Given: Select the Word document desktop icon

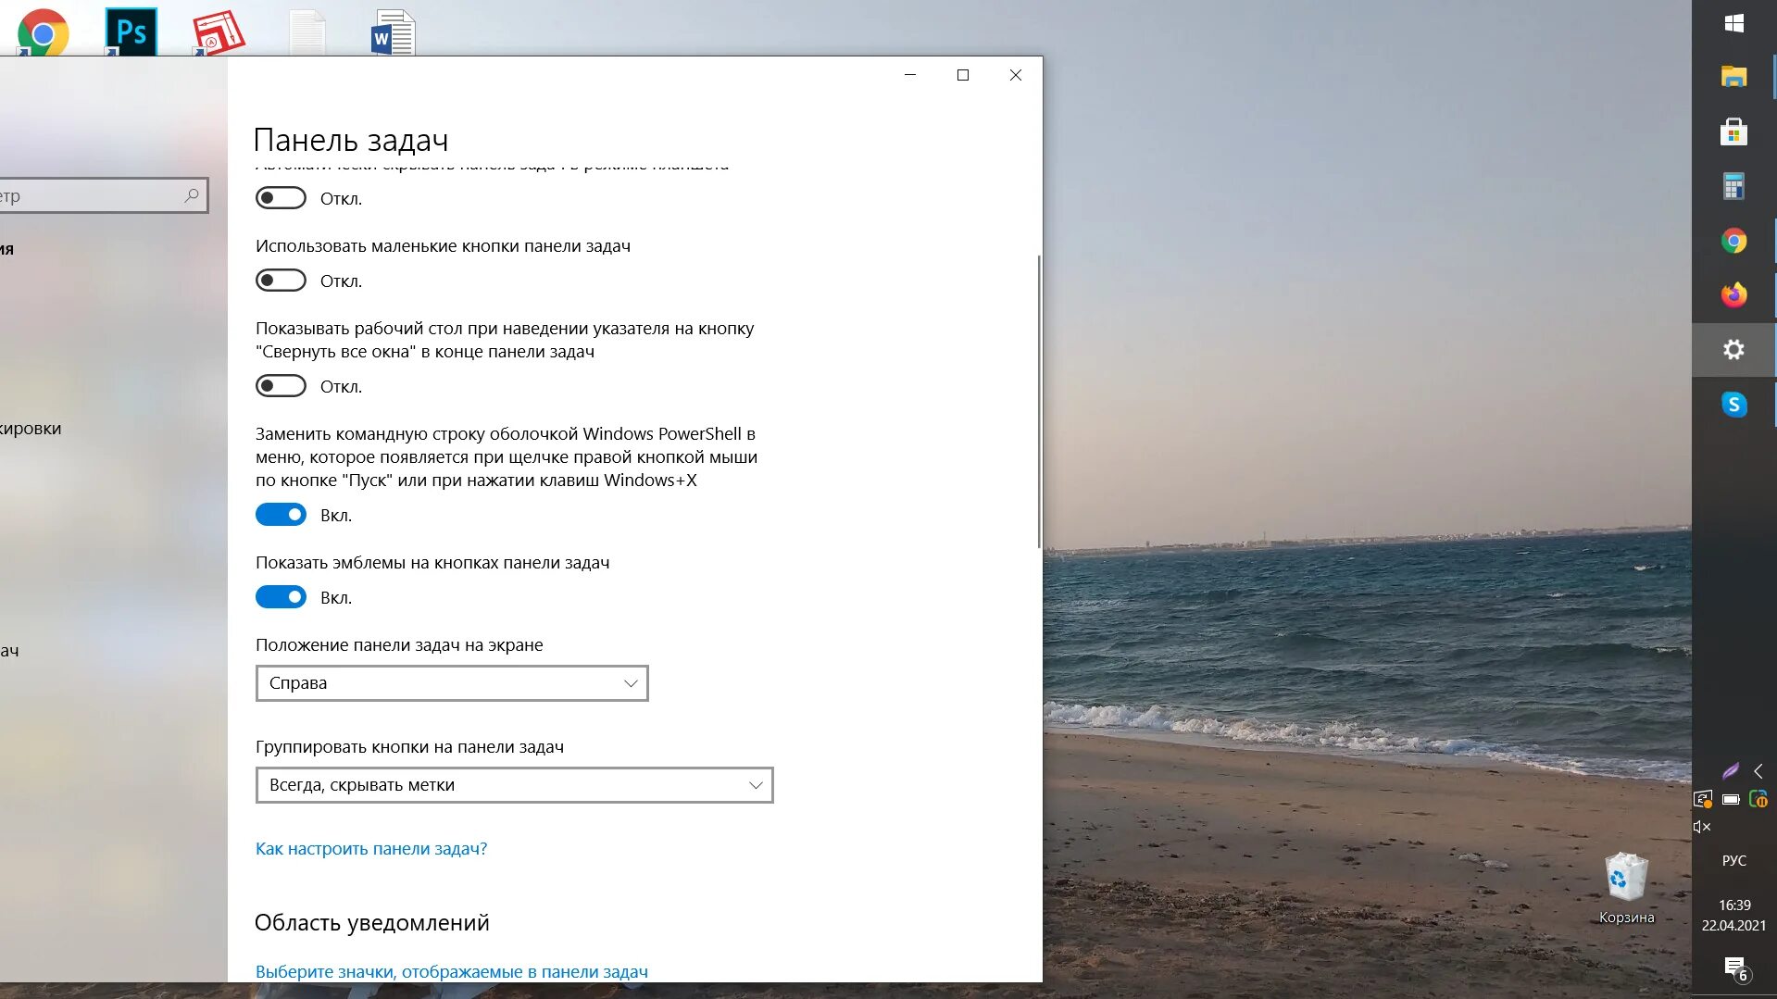Looking at the screenshot, I should tap(394, 32).
